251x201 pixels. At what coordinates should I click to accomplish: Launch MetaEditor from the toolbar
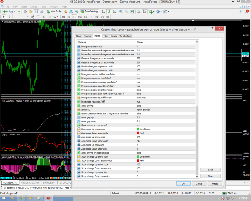point(65,12)
